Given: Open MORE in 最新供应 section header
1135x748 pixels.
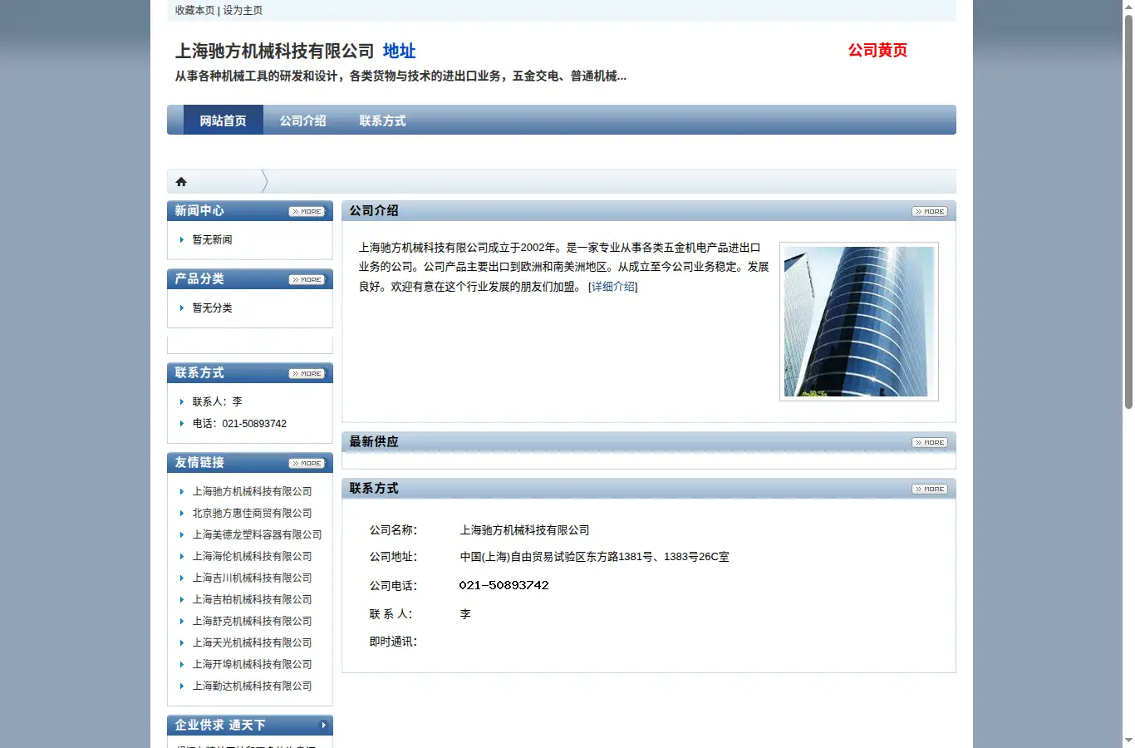Looking at the screenshot, I should click(x=930, y=443).
